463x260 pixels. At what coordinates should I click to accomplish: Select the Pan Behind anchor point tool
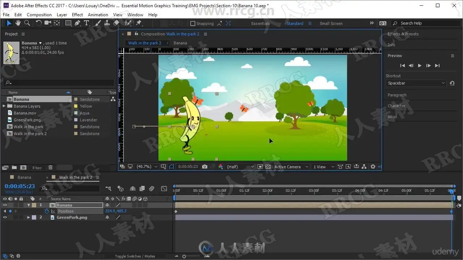(x=57, y=23)
